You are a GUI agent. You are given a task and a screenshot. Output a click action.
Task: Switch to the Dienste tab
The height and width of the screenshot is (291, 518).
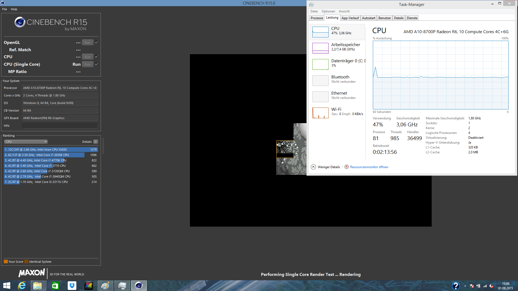412,18
